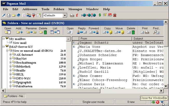The image size is (169, 106).
Task: Click the Rename folder button
Action: (x=31, y=30)
